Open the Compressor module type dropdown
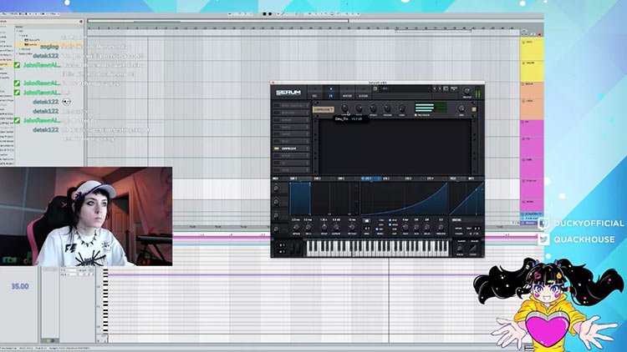Screen dimensions: 627x352 [x=324, y=109]
